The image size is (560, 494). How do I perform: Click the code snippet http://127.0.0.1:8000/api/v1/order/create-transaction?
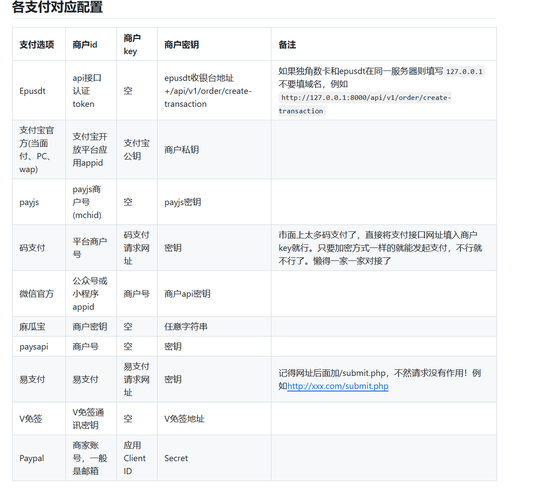pos(365,104)
